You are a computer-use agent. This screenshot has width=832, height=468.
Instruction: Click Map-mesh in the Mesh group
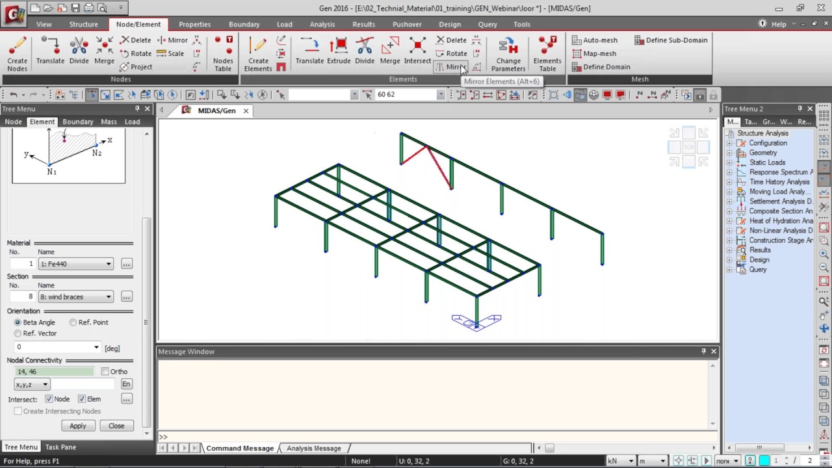594,53
